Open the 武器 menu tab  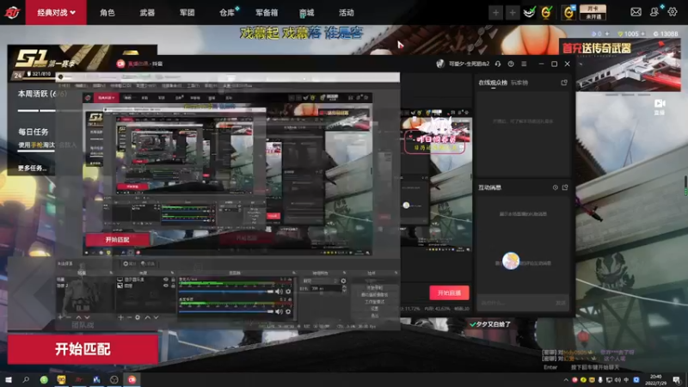(147, 13)
